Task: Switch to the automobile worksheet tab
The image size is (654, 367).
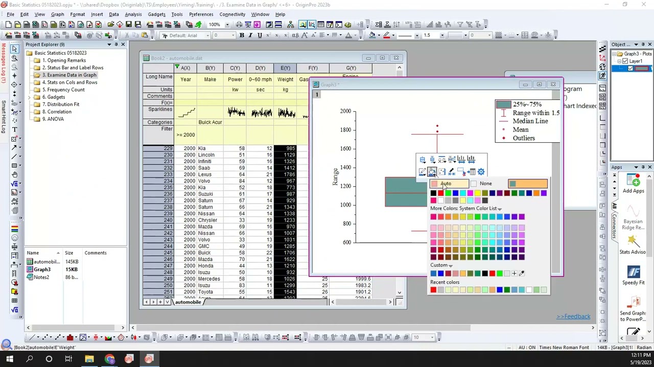Action: (188, 302)
